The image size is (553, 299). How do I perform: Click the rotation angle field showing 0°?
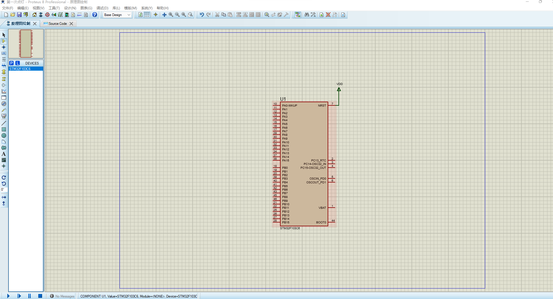[x=4, y=190]
